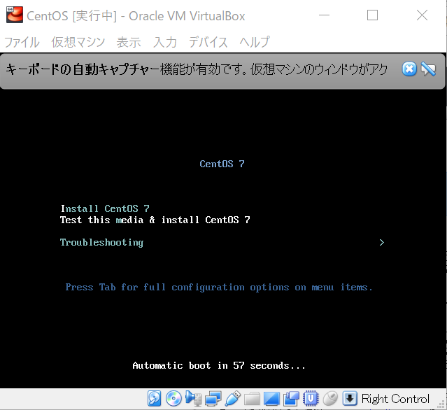Viewport: 447px width, 410px height.
Task: Open the ファイル menu
Action: point(22,42)
